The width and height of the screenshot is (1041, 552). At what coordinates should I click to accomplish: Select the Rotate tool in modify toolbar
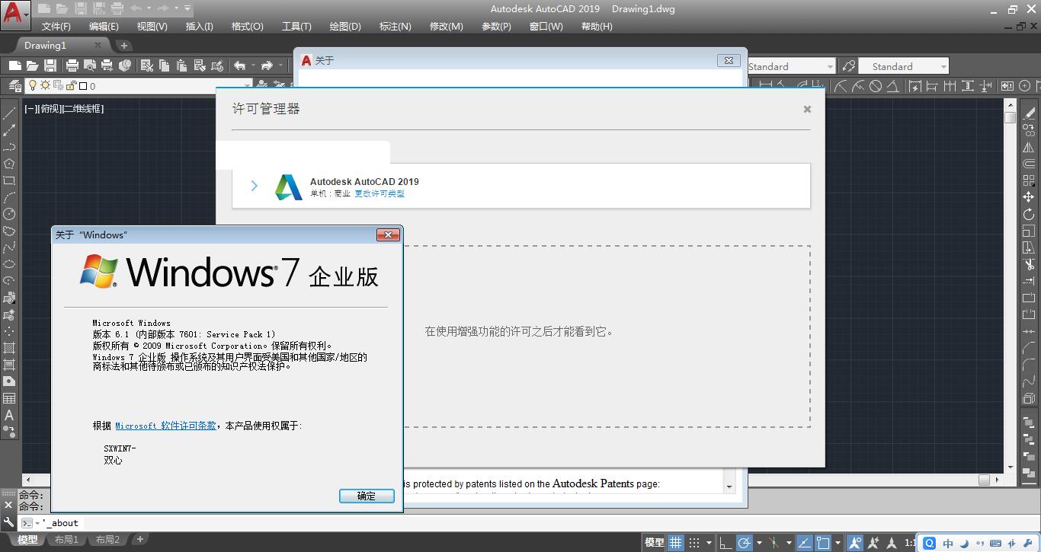click(1029, 214)
